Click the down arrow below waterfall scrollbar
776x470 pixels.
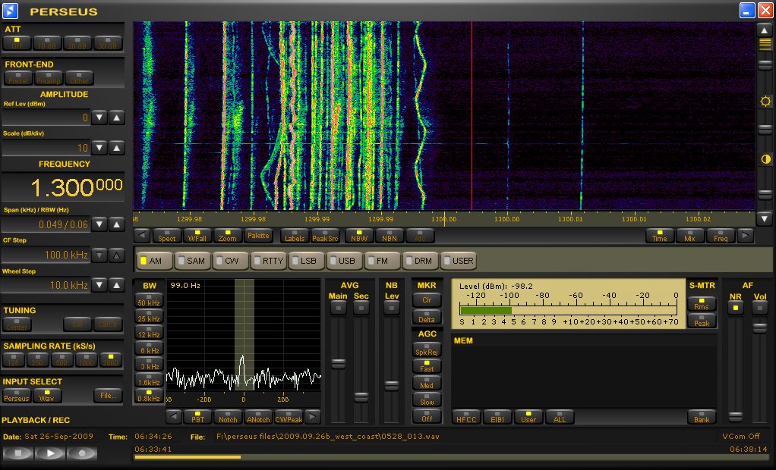[x=765, y=218]
